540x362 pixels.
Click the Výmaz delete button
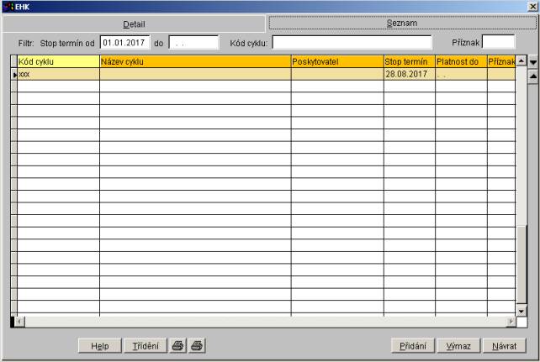pos(459,345)
